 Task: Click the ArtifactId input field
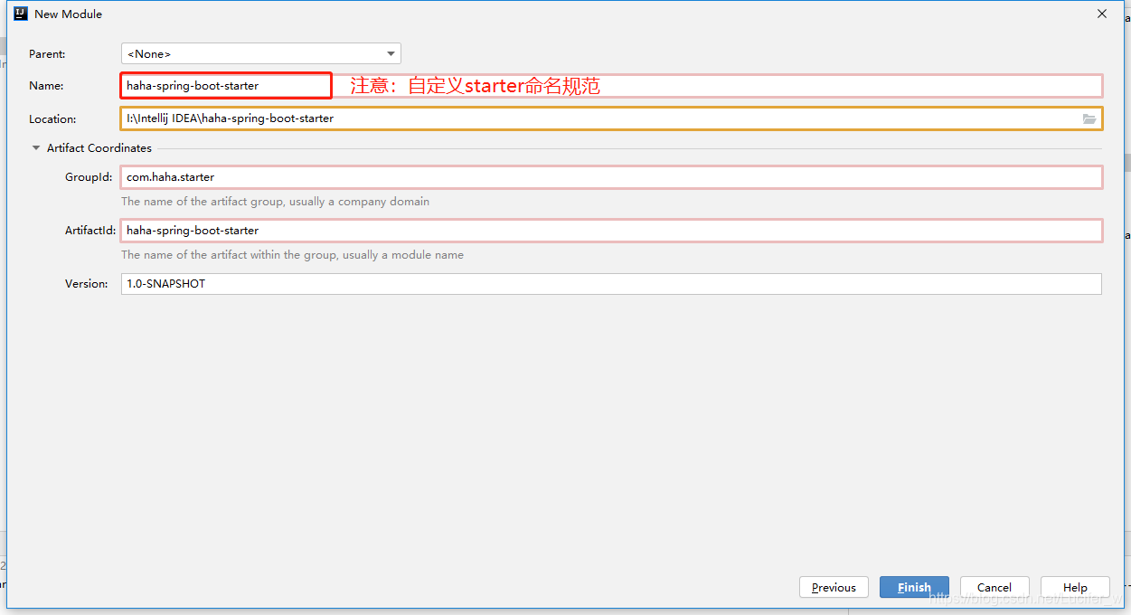click(x=611, y=231)
